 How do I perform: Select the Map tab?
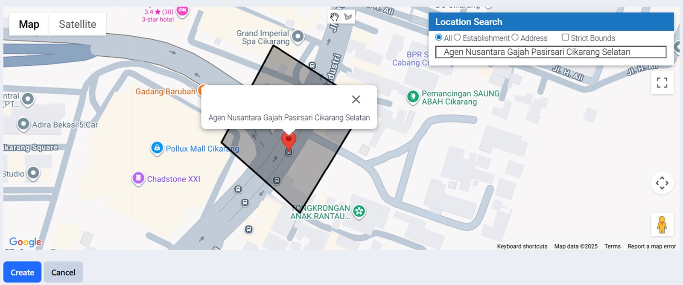(x=28, y=24)
